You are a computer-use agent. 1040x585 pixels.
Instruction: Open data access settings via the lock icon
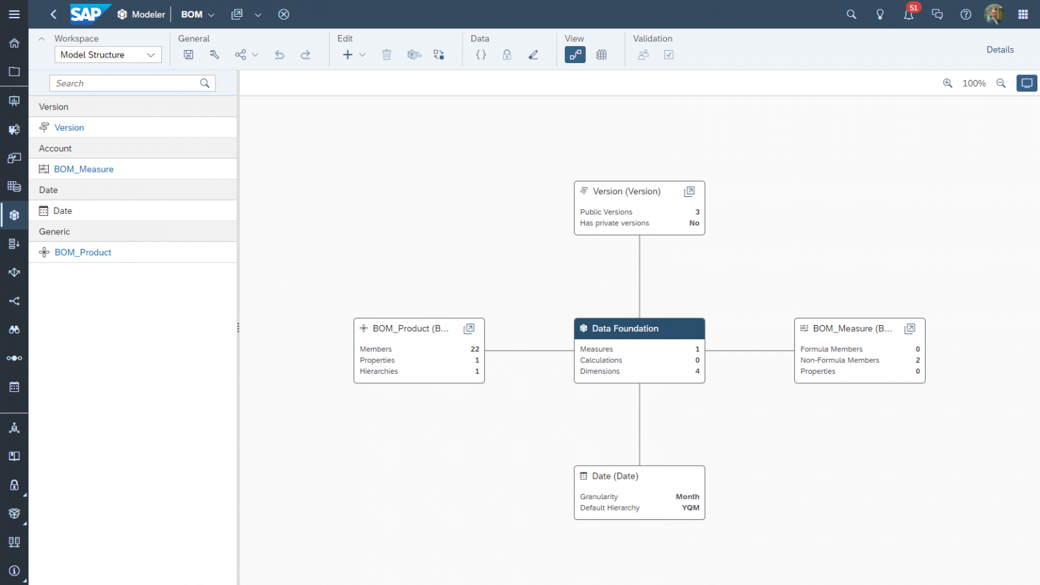pos(506,54)
